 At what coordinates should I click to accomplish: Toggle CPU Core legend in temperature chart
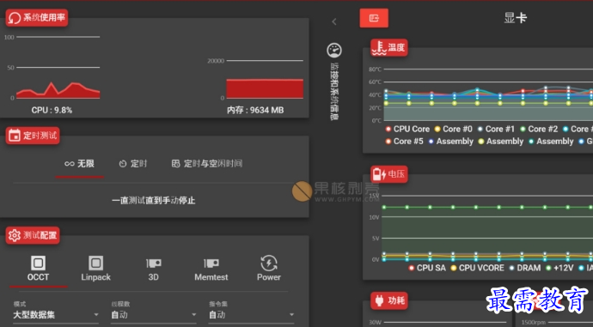(407, 129)
